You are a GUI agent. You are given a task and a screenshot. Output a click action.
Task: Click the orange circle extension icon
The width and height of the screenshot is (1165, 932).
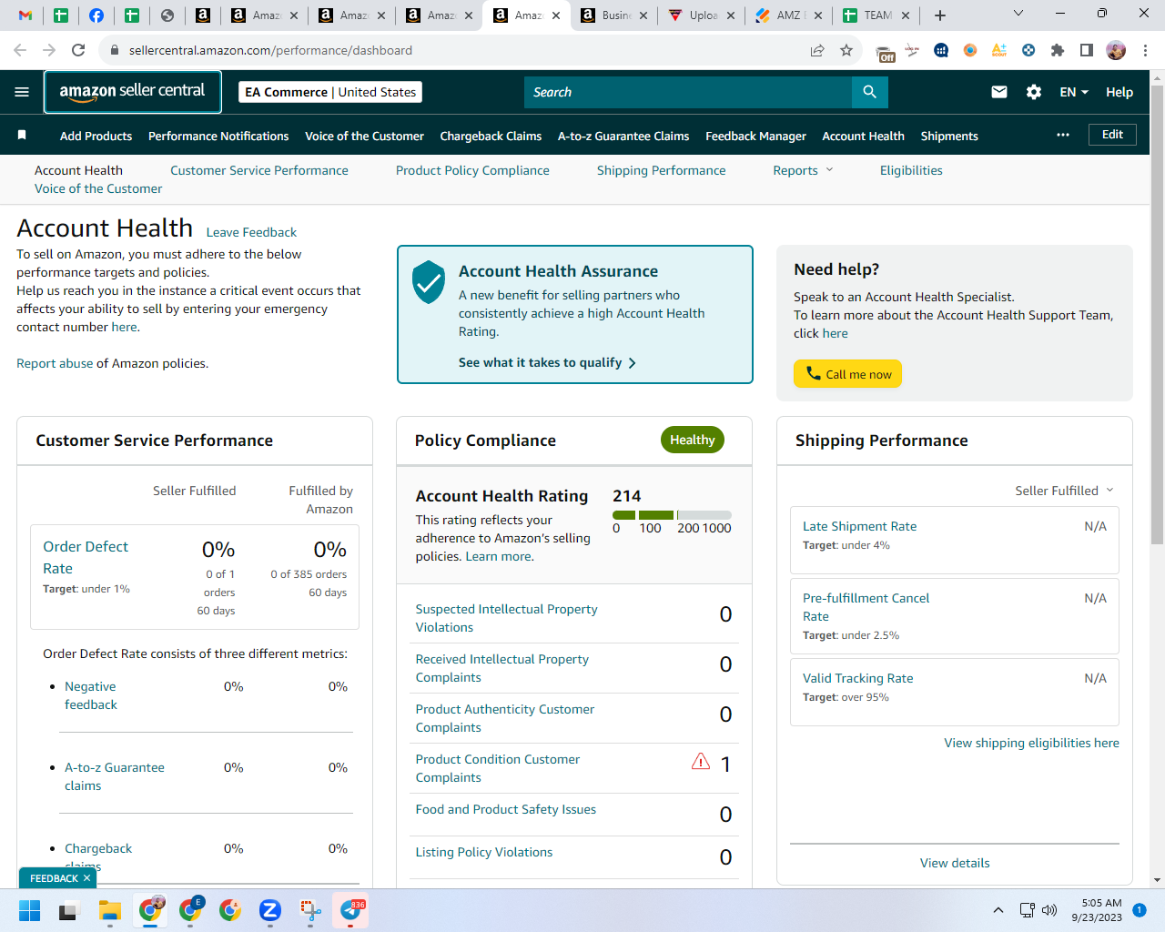pos(970,50)
